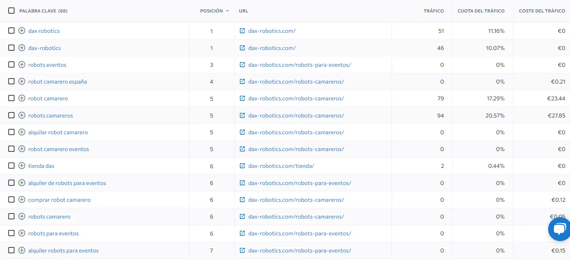Check the box for 'dax robotics' row
Image resolution: width=570 pixels, height=260 pixels.
point(11,31)
